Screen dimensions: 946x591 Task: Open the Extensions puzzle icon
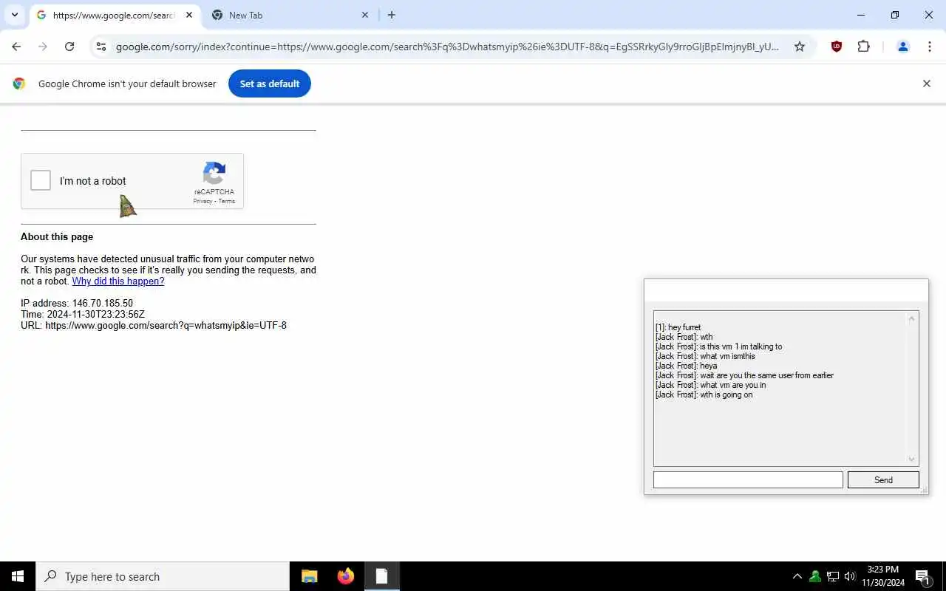(863, 47)
